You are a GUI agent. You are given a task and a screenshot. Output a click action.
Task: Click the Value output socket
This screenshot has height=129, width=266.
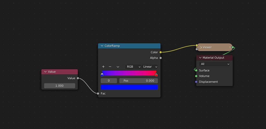pyautogui.click(x=78, y=78)
